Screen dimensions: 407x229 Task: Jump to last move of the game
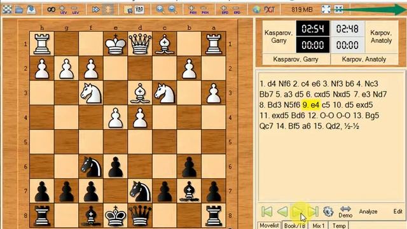point(313,212)
